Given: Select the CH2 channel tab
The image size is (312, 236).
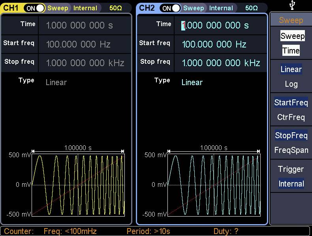Looking at the screenshot, I should pos(147,8).
